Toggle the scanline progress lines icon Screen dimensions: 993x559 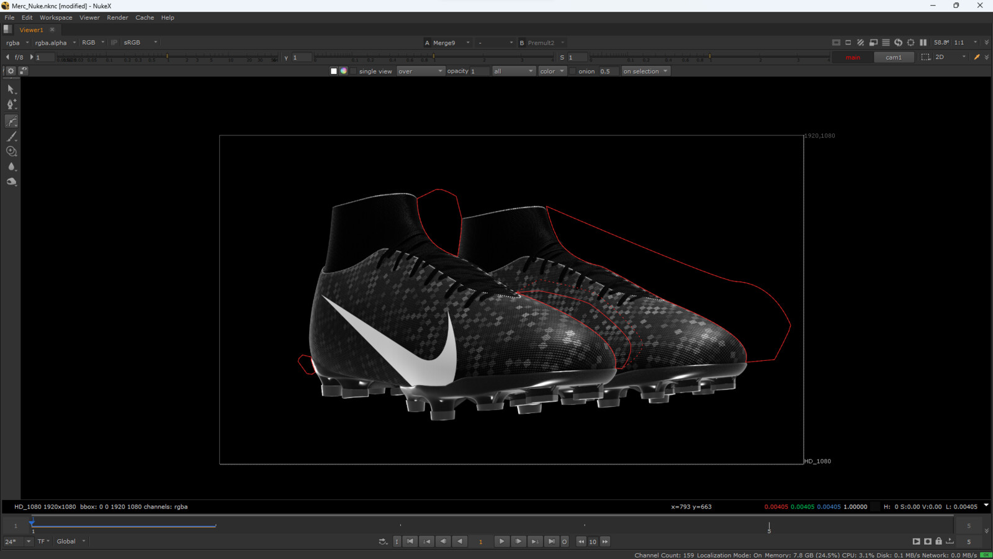click(886, 42)
